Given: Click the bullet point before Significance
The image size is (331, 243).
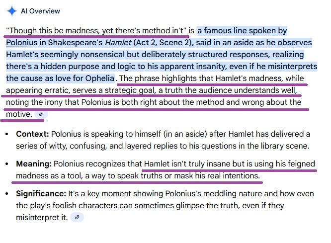Looking at the screenshot, I should point(7,194).
